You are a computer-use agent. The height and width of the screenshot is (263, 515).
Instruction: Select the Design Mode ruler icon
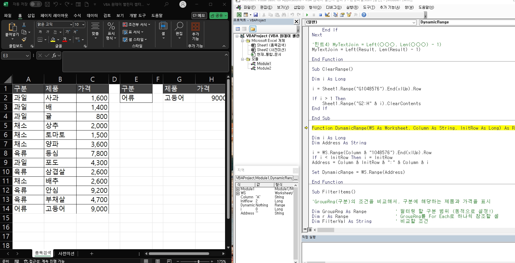(x=327, y=14)
